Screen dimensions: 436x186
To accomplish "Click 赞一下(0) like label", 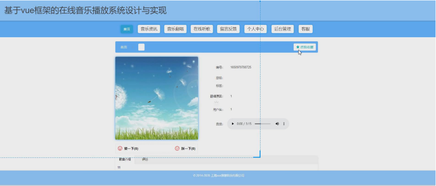I will (x=131, y=149).
